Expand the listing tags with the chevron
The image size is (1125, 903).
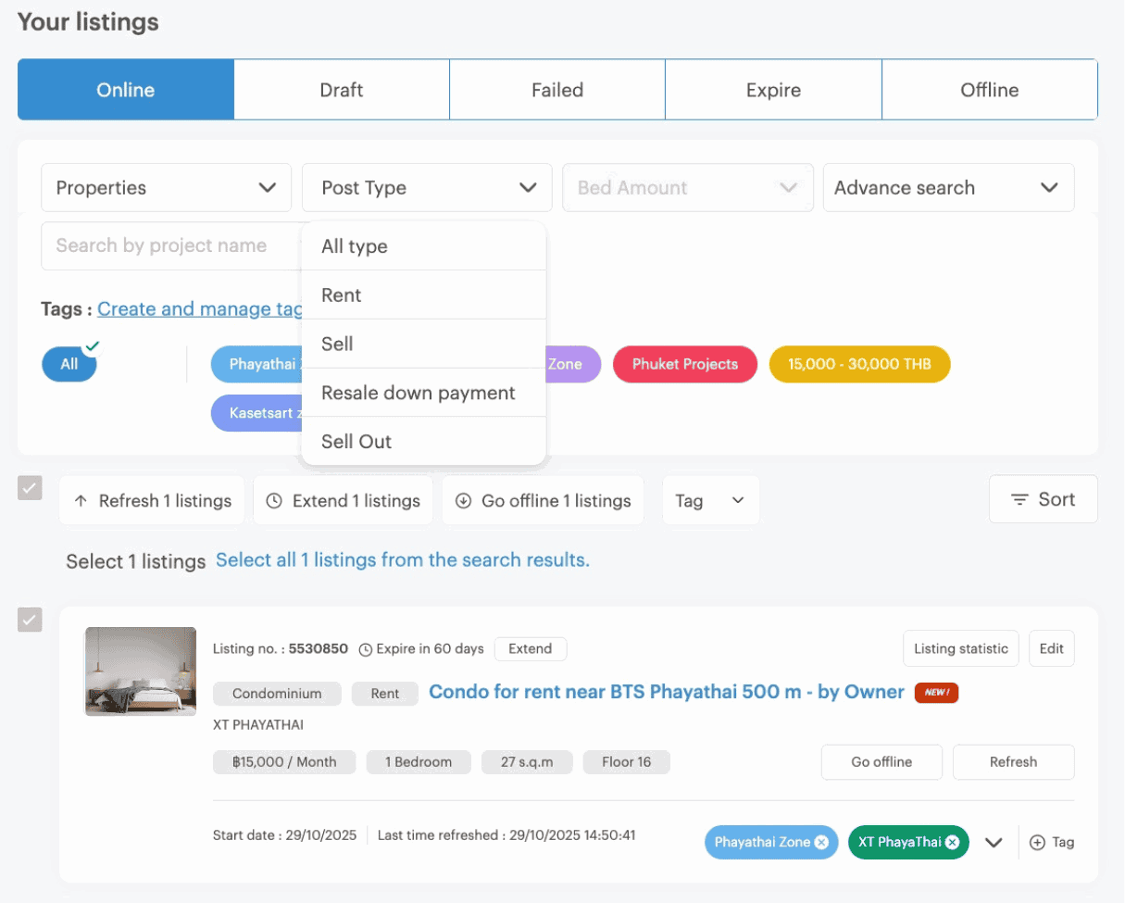pos(993,842)
